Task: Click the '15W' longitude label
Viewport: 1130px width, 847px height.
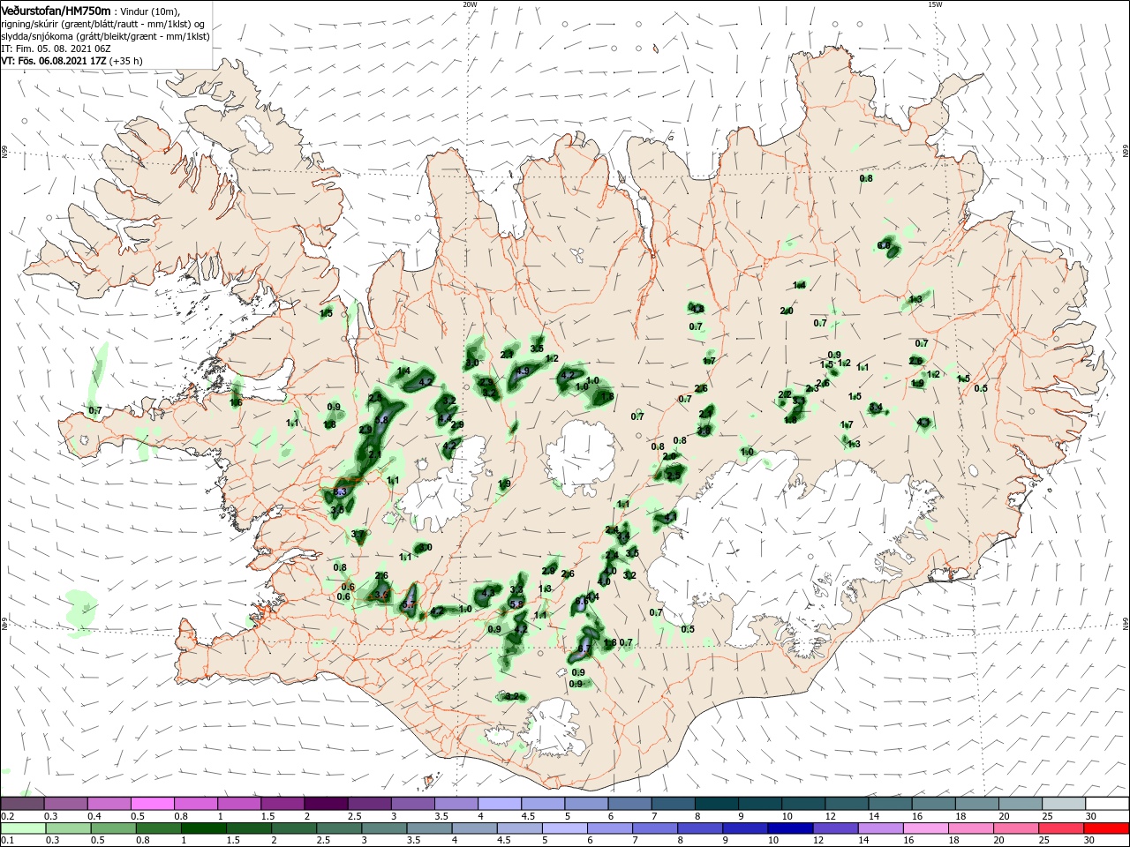Action: click(x=935, y=4)
